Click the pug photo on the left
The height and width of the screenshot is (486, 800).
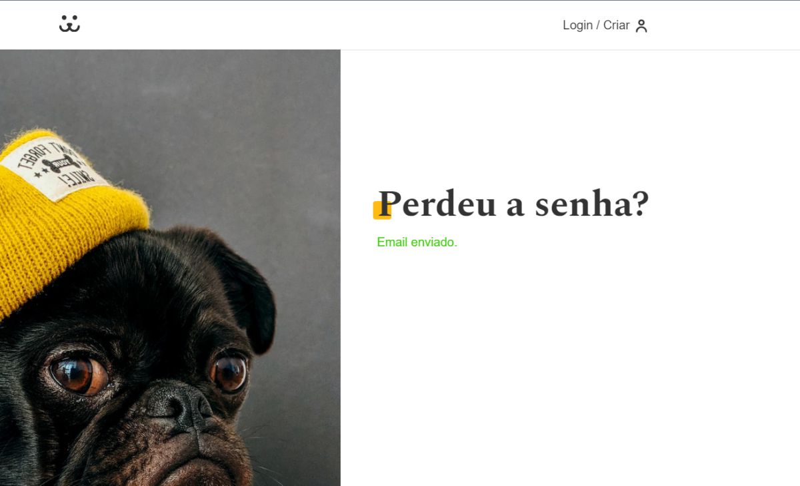170,268
